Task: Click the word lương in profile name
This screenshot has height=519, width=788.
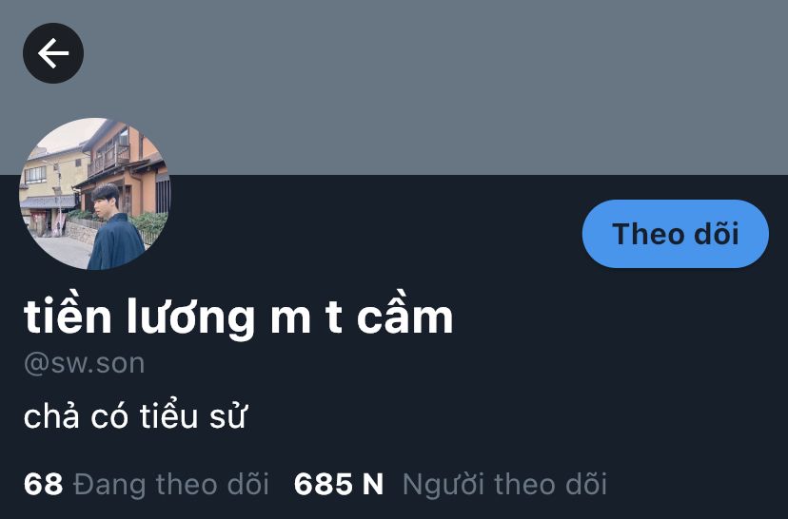Action: [x=191, y=318]
